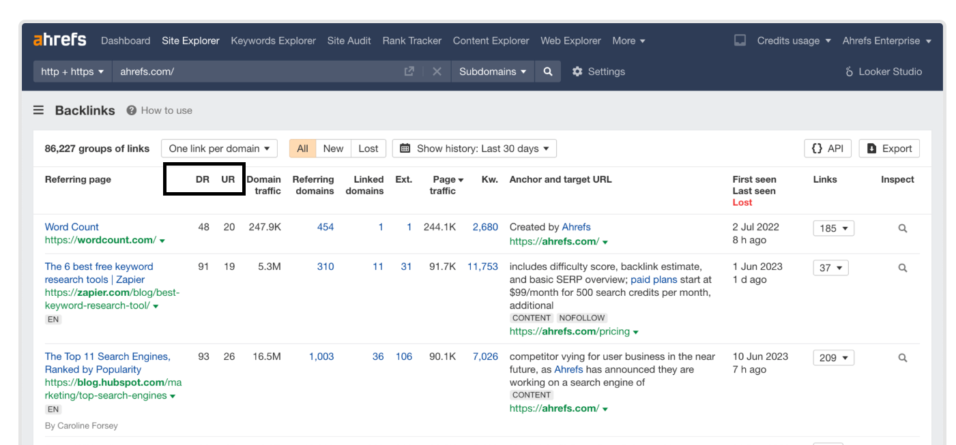Open protocol dropdown http + https
The width and height of the screenshot is (956, 445).
72,72
